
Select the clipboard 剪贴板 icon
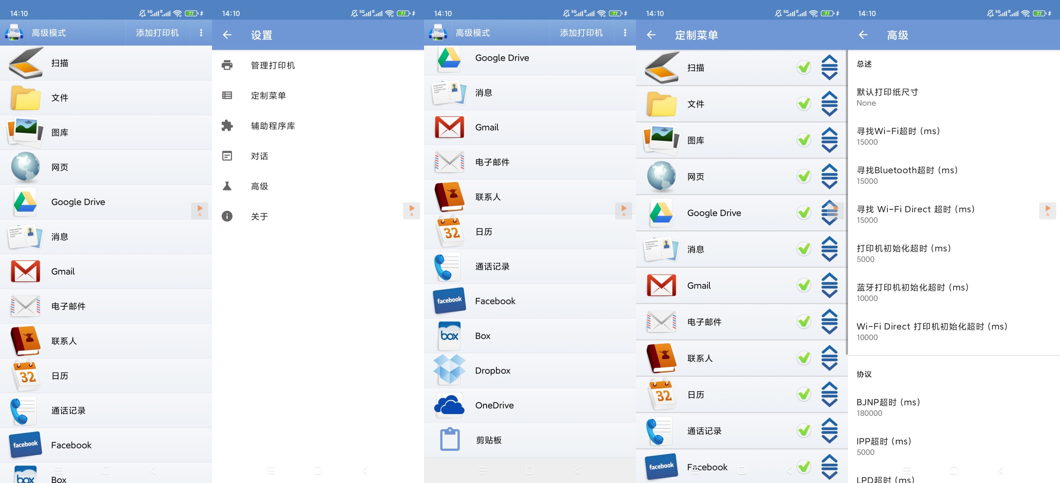click(x=449, y=440)
